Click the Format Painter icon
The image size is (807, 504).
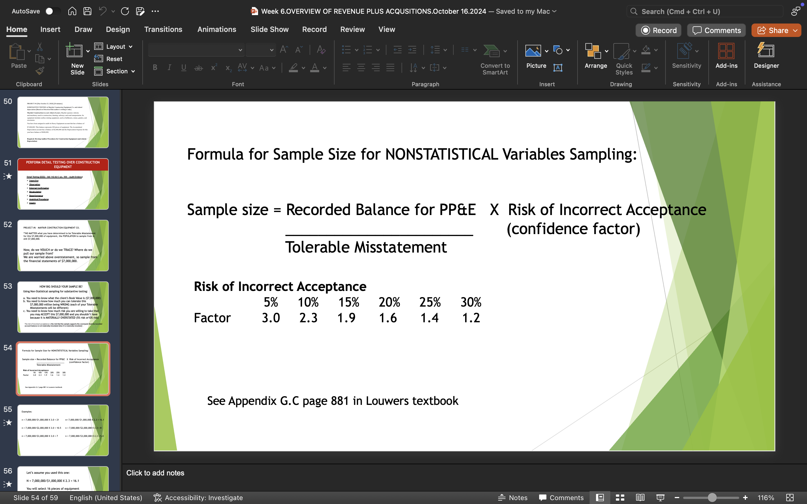point(40,71)
